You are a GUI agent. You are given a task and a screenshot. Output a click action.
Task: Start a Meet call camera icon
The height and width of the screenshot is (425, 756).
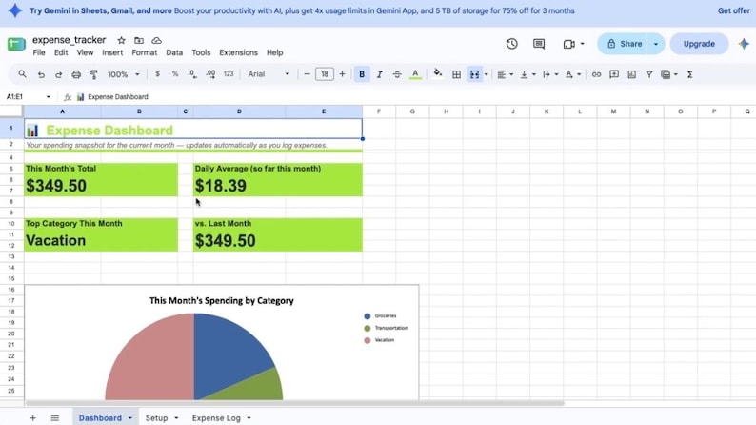(x=569, y=44)
